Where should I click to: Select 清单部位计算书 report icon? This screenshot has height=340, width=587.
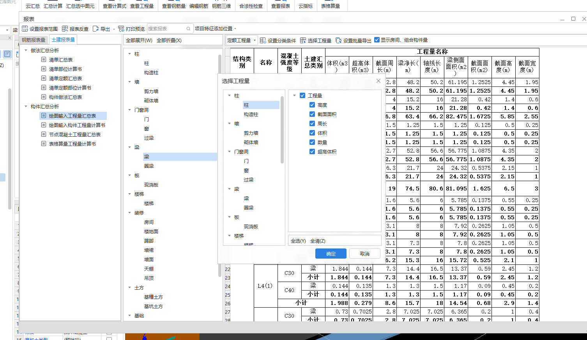tap(44, 69)
